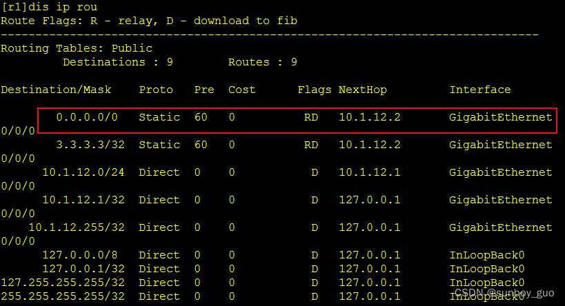The image size is (565, 306).
Task: Click the 0.0.0.0/0 destination entry
Action: tap(87, 117)
